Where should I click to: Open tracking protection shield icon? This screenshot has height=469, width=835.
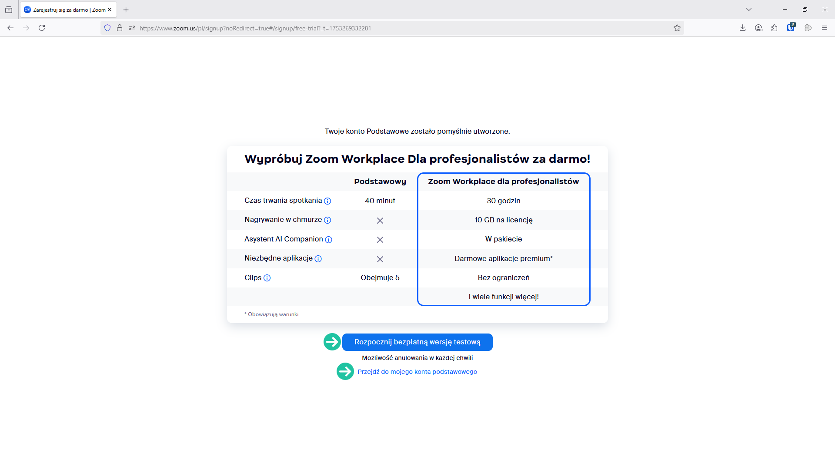pos(107,28)
